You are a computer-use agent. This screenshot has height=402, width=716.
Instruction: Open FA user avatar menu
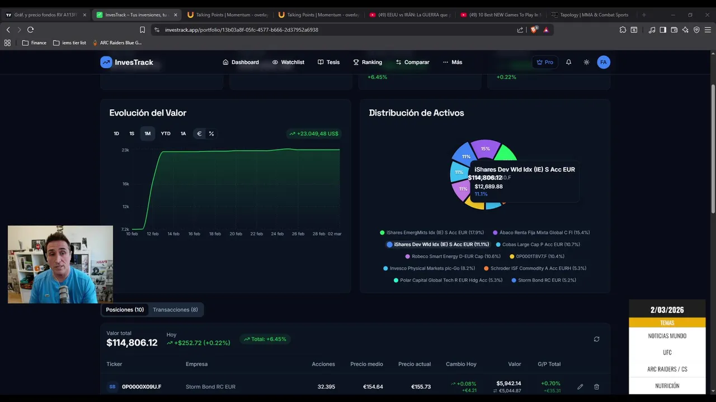pos(603,62)
